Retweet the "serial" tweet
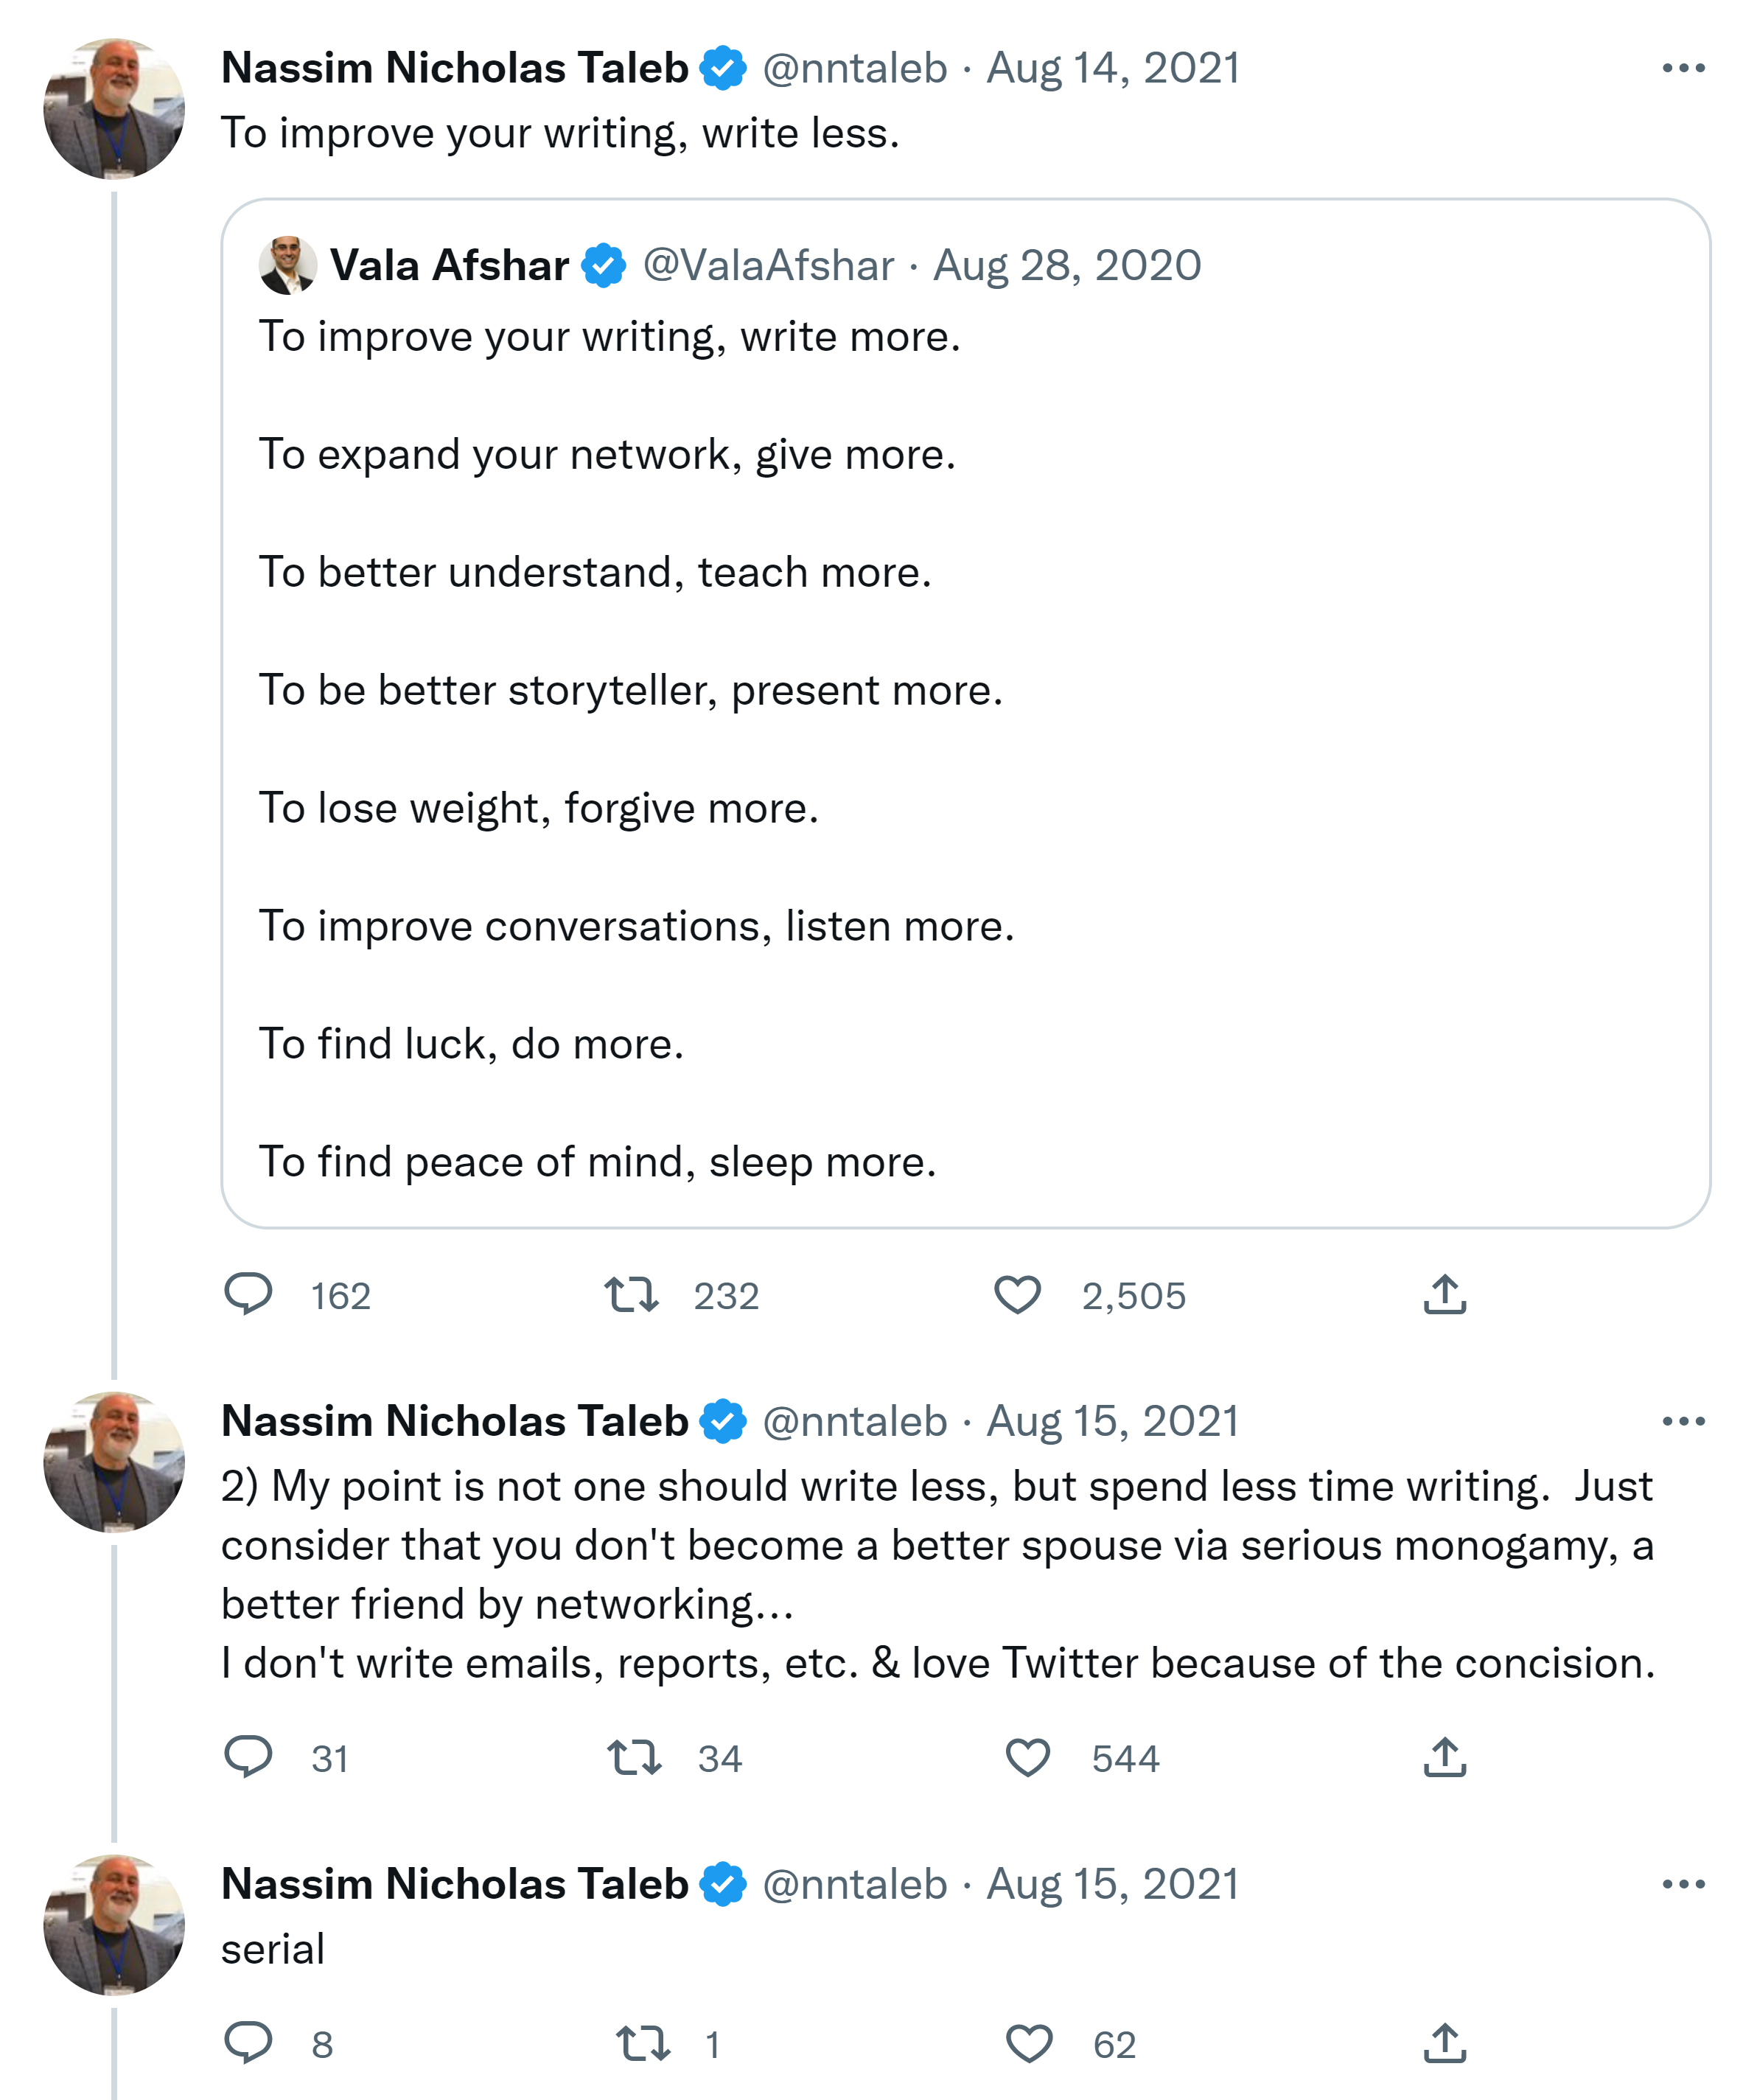 pyautogui.click(x=642, y=2043)
